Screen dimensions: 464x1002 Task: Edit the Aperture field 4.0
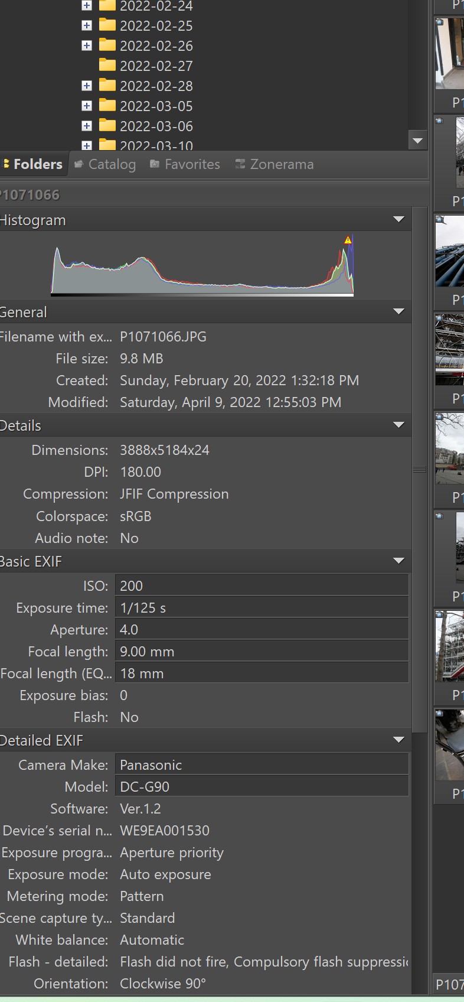(262, 629)
